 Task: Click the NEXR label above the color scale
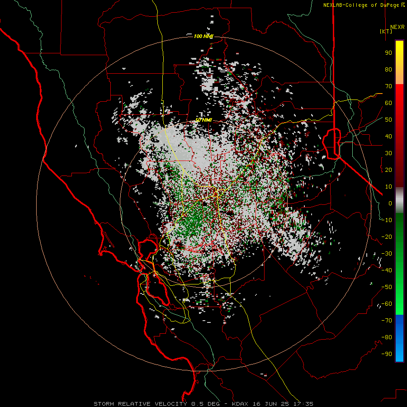tap(397, 27)
